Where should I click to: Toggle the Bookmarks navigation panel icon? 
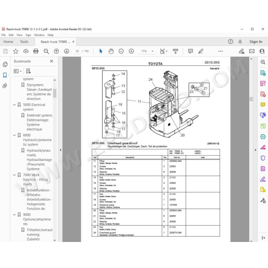(5, 75)
